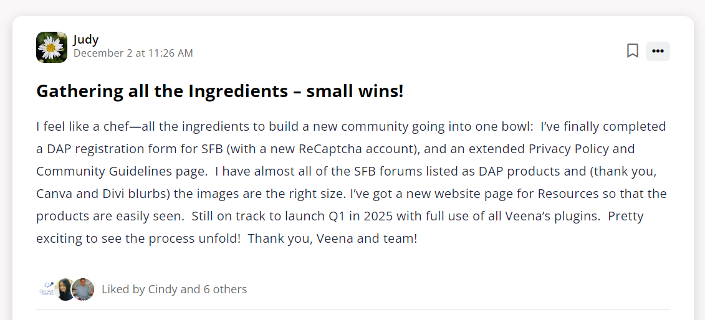Click Judy's daisy profile picture
Viewport: 705px width, 320px height.
tap(52, 47)
